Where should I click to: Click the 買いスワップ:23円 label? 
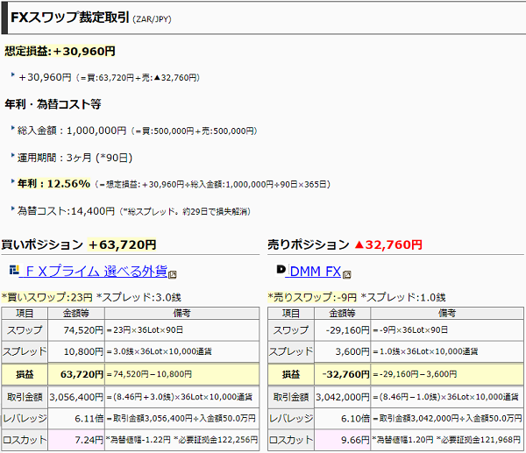(x=47, y=297)
